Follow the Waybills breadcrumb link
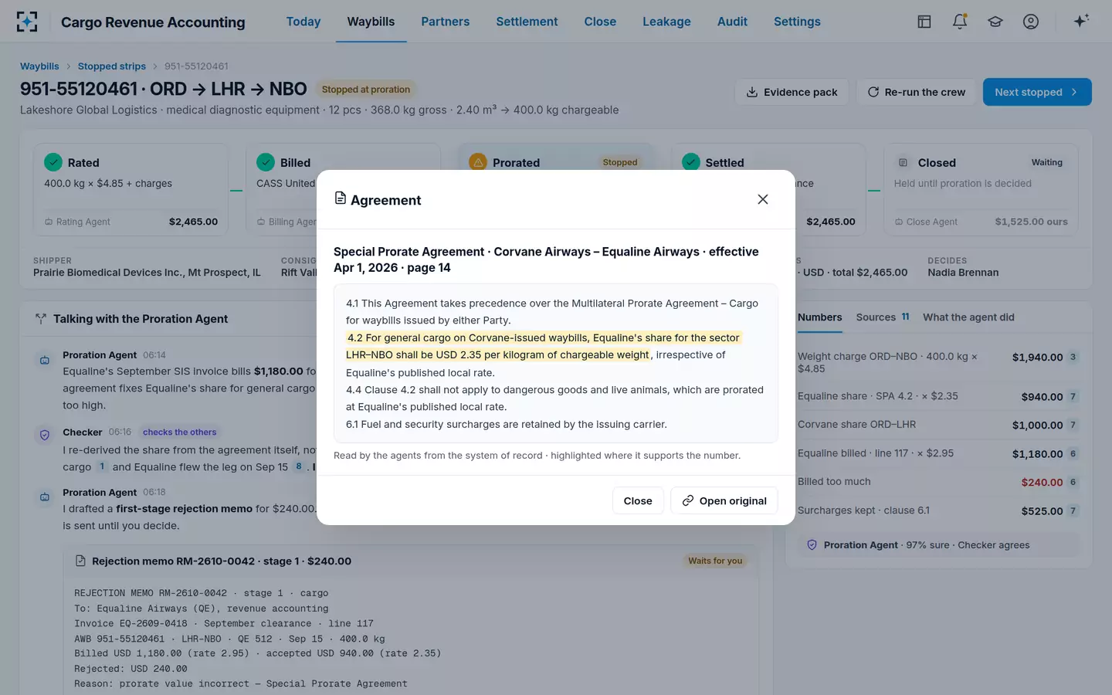This screenshot has height=695, width=1112. pos(39,66)
